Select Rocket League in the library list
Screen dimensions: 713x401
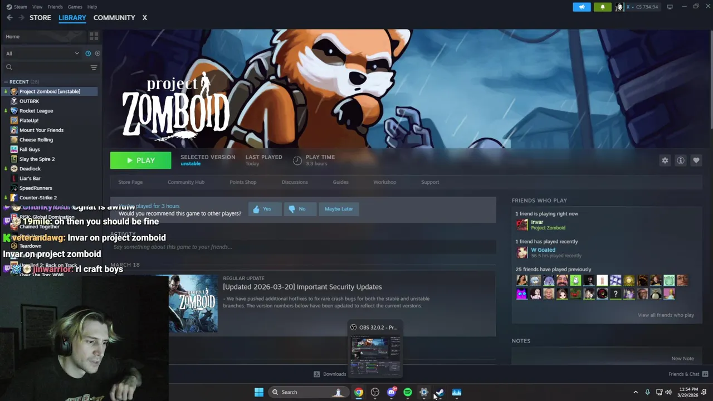36,111
